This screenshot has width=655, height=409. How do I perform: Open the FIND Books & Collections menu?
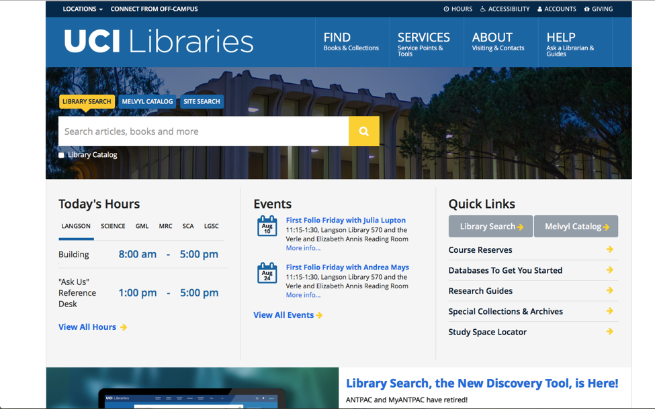pos(351,42)
